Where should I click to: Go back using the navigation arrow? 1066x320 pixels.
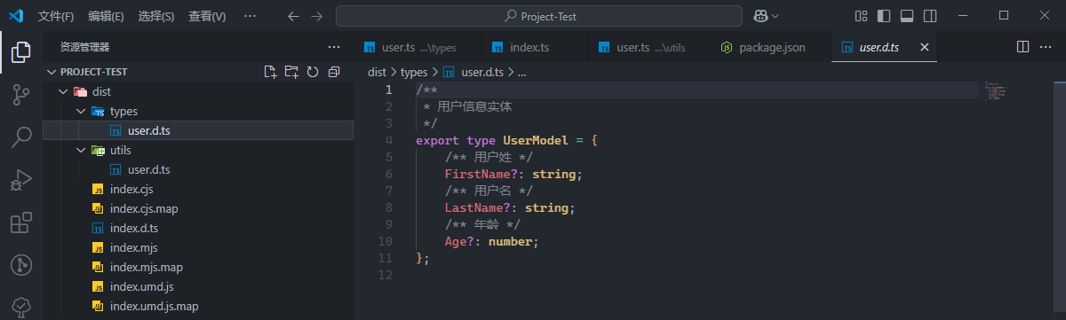tap(294, 16)
